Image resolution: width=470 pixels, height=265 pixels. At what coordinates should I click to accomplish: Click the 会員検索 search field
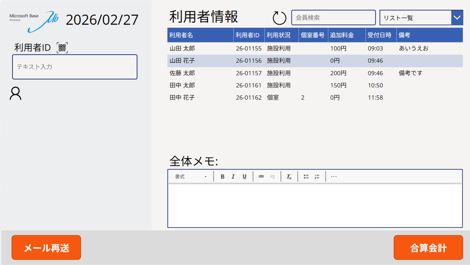coord(333,18)
